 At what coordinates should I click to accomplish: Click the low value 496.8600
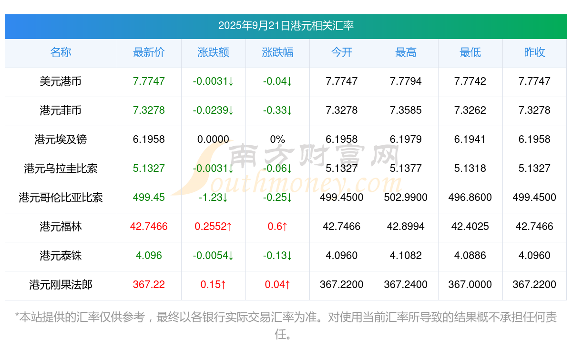click(470, 198)
